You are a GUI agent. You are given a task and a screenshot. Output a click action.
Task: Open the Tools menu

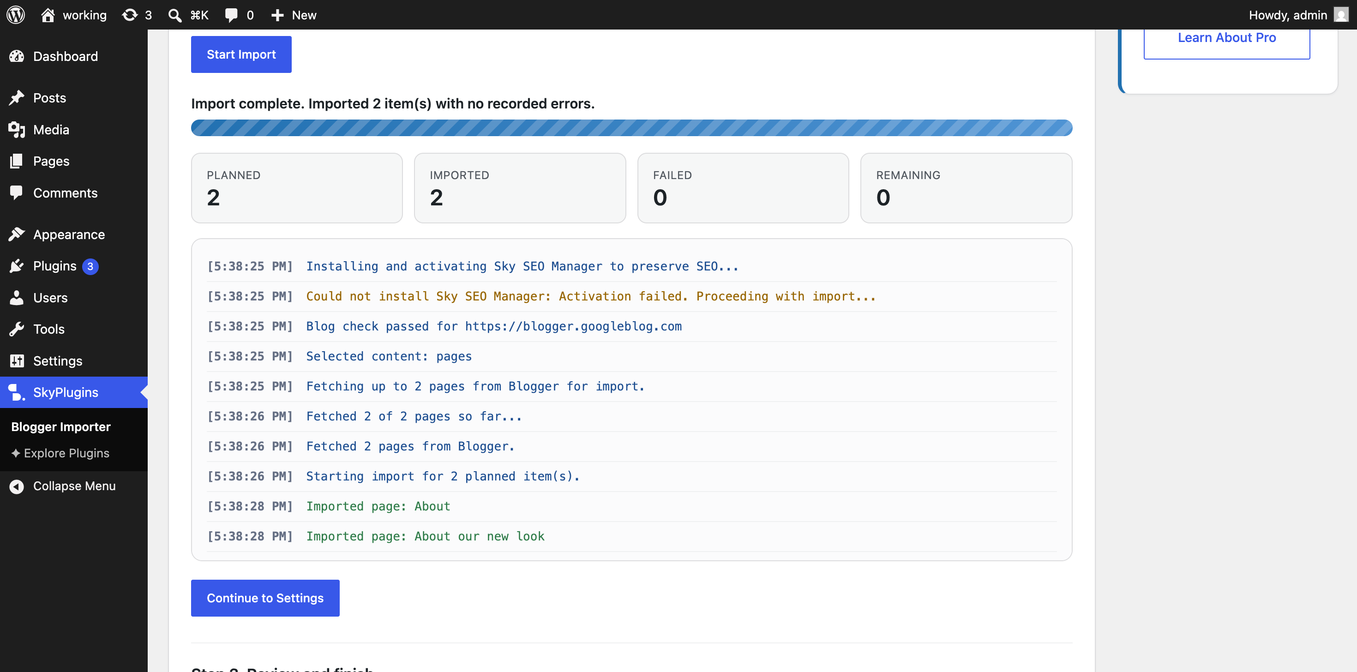point(74,329)
